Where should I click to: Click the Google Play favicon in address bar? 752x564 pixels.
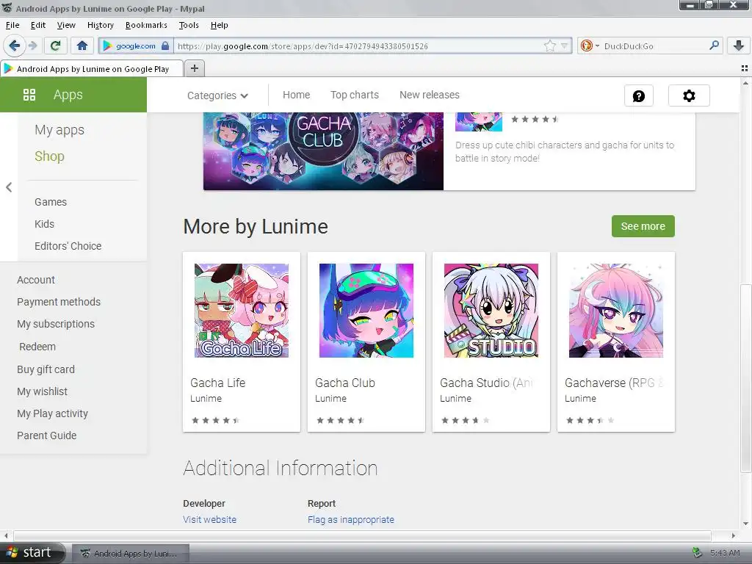click(107, 46)
